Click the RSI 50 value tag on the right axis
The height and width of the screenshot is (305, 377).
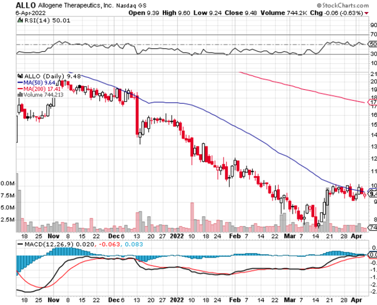[x=372, y=44]
